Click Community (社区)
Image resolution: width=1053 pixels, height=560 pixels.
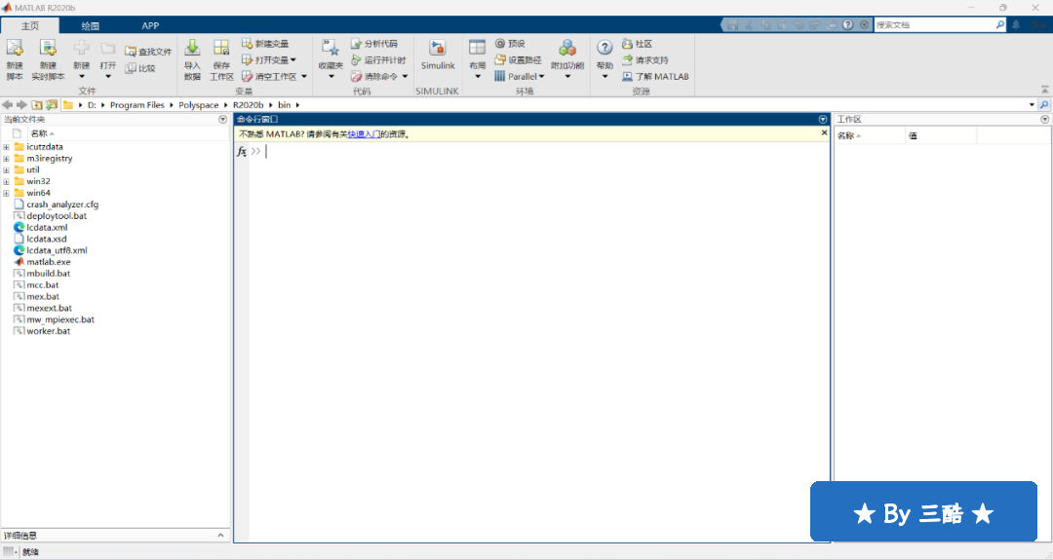tap(638, 44)
